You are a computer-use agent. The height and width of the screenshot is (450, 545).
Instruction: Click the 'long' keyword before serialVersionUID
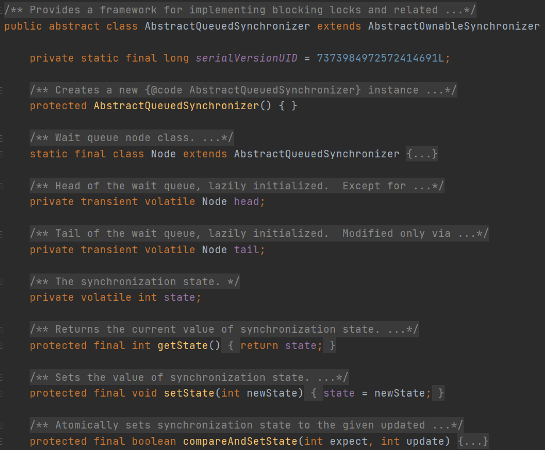(x=176, y=57)
